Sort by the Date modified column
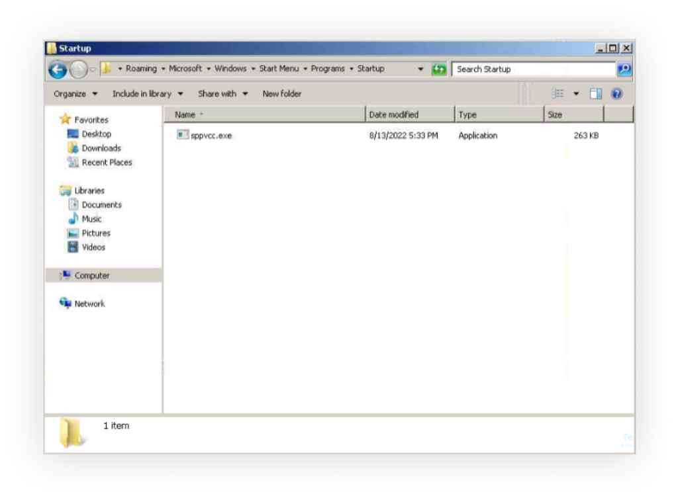Image resolution: width=678 pixels, height=500 pixels. tap(410, 115)
